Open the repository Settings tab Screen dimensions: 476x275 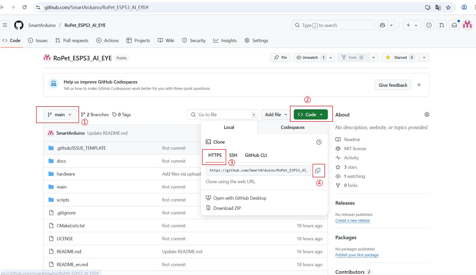pyautogui.click(x=256, y=41)
